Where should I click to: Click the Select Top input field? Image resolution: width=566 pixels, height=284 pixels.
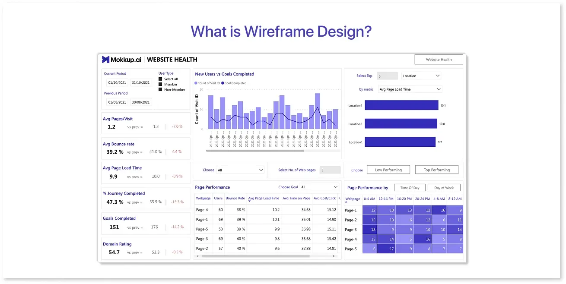387,76
